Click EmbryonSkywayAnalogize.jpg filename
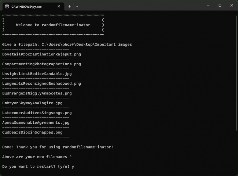This screenshot has width=238, height=176. (32, 103)
